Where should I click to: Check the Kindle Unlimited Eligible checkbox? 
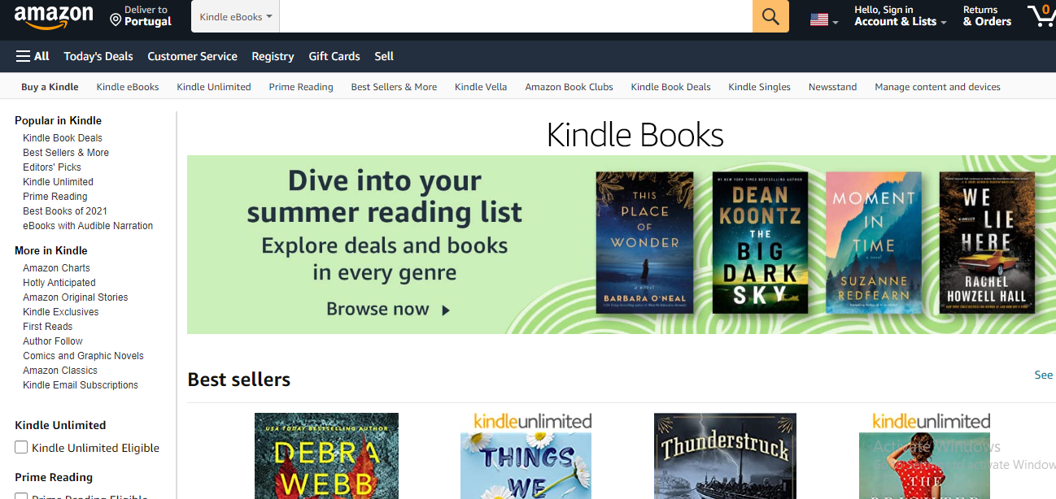tap(21, 447)
